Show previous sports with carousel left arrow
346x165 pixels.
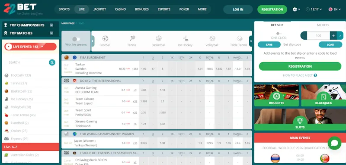tap(93, 41)
